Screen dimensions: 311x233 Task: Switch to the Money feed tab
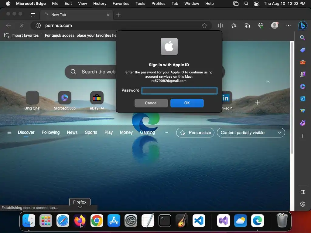click(x=126, y=132)
